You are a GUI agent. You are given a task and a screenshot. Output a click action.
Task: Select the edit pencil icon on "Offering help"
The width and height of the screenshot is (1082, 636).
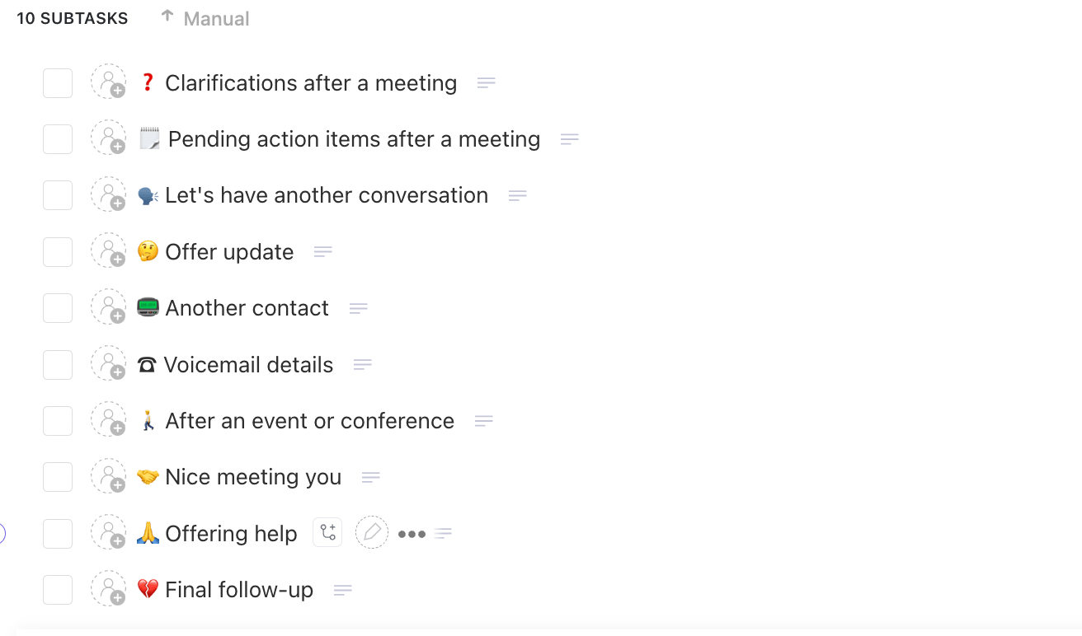pyautogui.click(x=372, y=532)
